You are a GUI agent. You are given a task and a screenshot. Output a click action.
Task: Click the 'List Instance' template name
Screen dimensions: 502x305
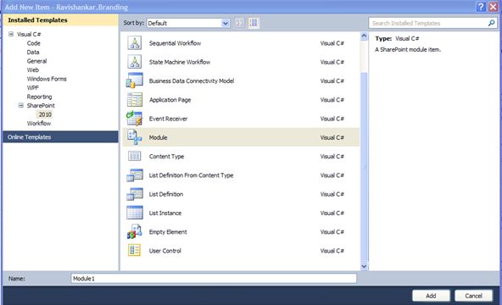(165, 213)
